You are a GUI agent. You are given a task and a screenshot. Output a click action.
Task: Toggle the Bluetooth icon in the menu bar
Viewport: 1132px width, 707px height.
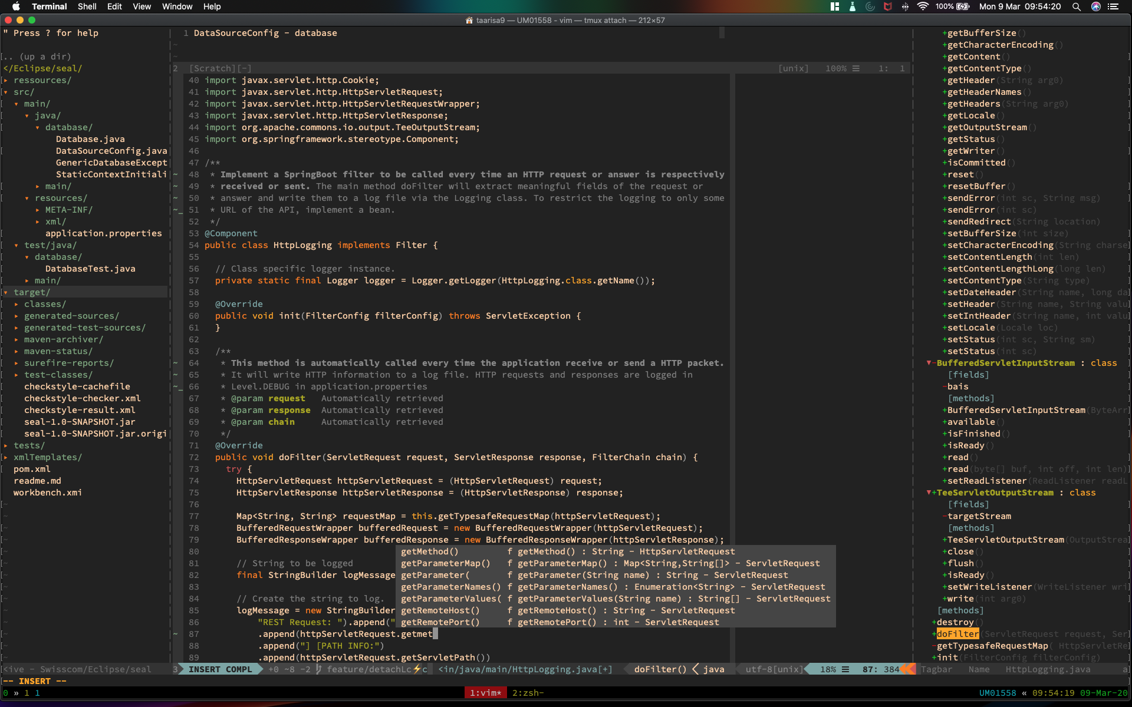905,6
